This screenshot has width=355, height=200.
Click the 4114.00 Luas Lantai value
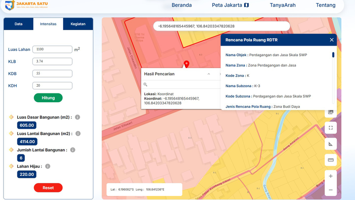pos(27,142)
